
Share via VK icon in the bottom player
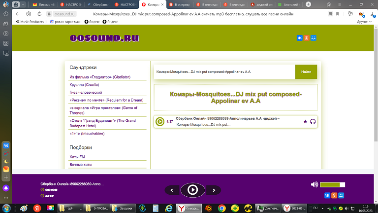coord(327,195)
